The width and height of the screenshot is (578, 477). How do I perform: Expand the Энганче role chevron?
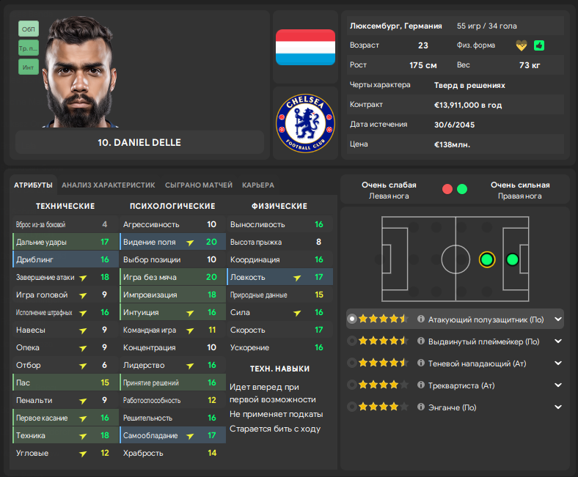[558, 407]
